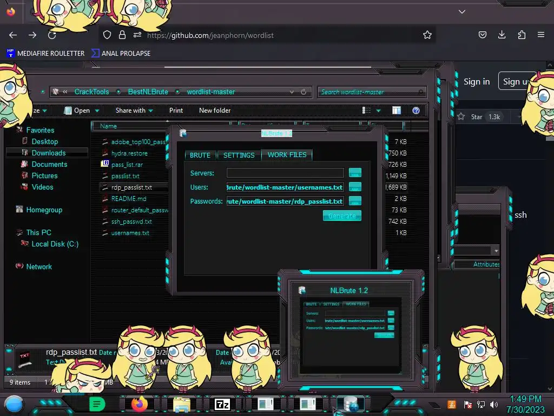Click Open in Explorer toolbar
The width and height of the screenshot is (554, 416).
(x=77, y=110)
